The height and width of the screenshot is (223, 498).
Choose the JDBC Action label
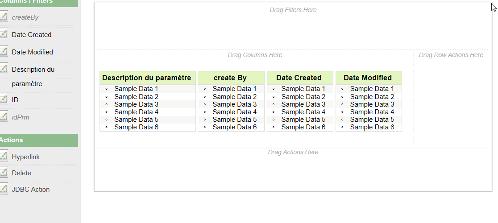click(31, 190)
